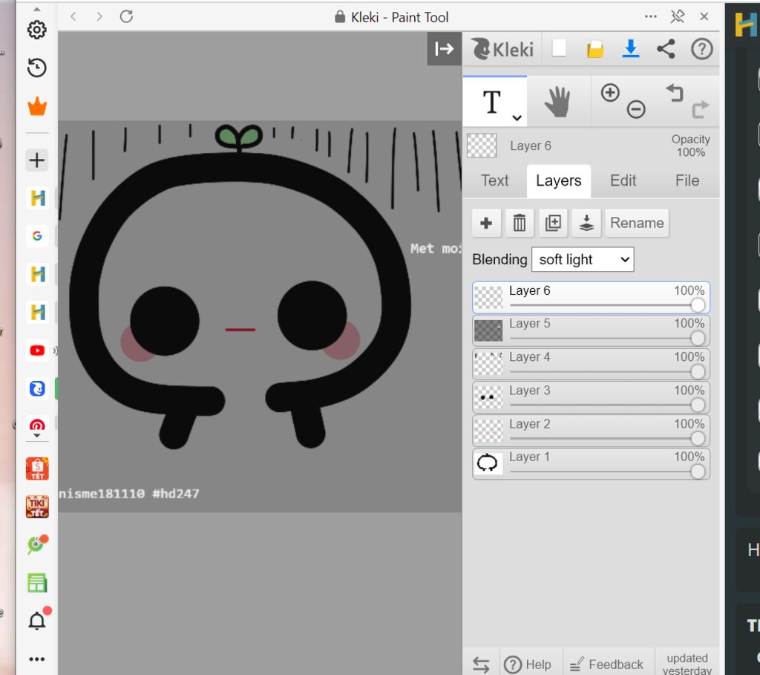Select Layer 5 in the layer list
The height and width of the screenshot is (675, 760).
(591, 330)
